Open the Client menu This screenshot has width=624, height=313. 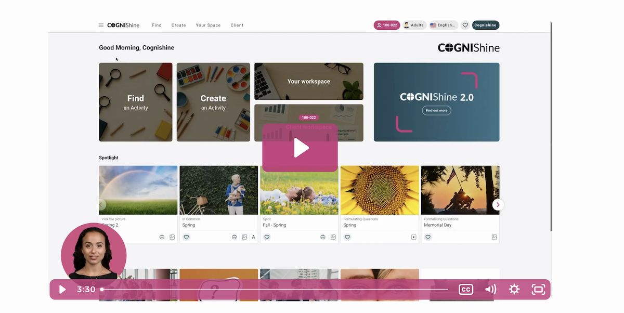click(237, 25)
